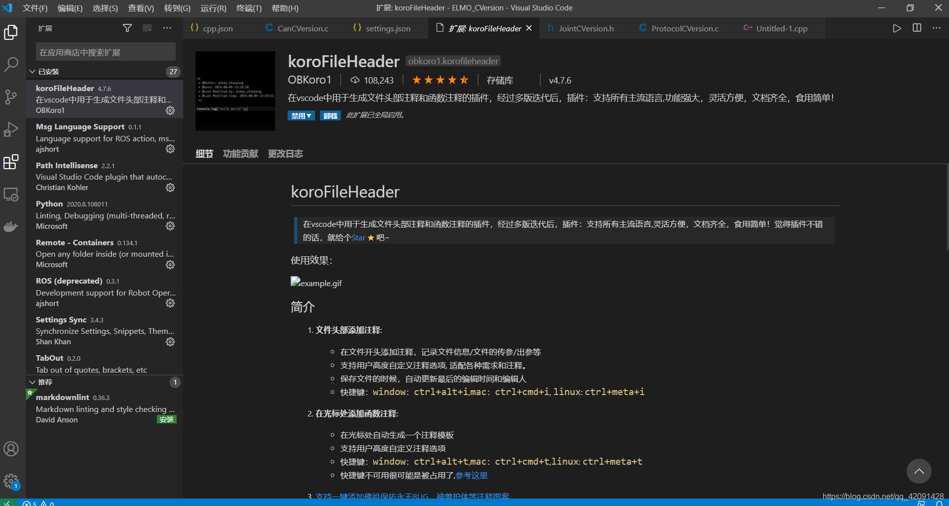Screen dimensions: 949x506
Task: Click the extension ID obkoro1.korofileheader badge
Action: click(453, 61)
